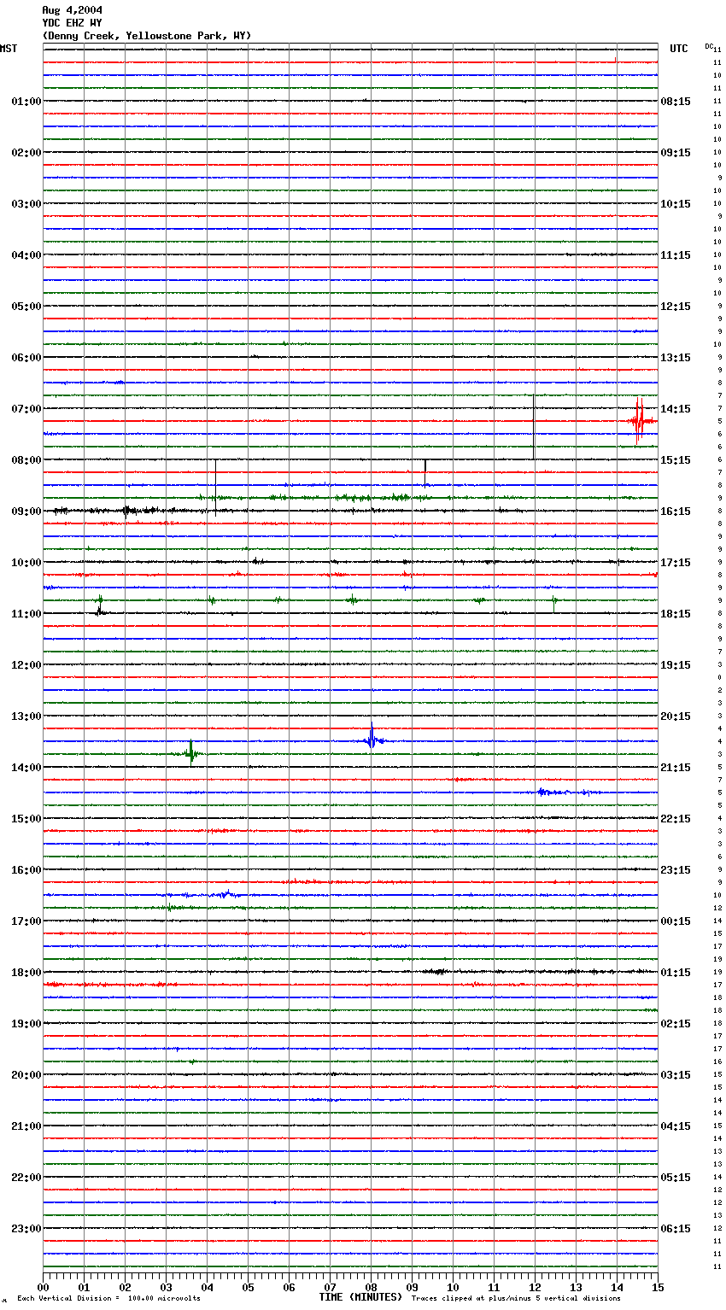Click the "02:15" UTC time label
This screenshot has height=1310, width=726.
pyautogui.click(x=676, y=1024)
